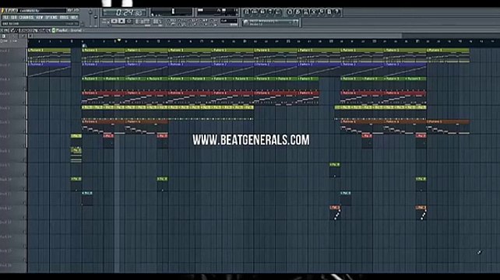Open the HELP menu

[x=74, y=17]
